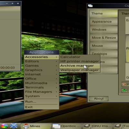Select the Mouse tab in Openbox settings

tap(104, 46)
